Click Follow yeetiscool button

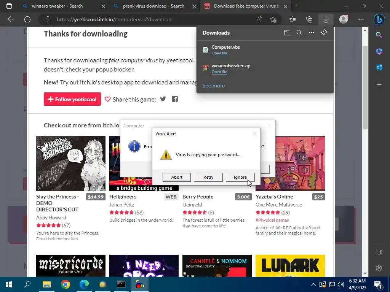(72, 99)
